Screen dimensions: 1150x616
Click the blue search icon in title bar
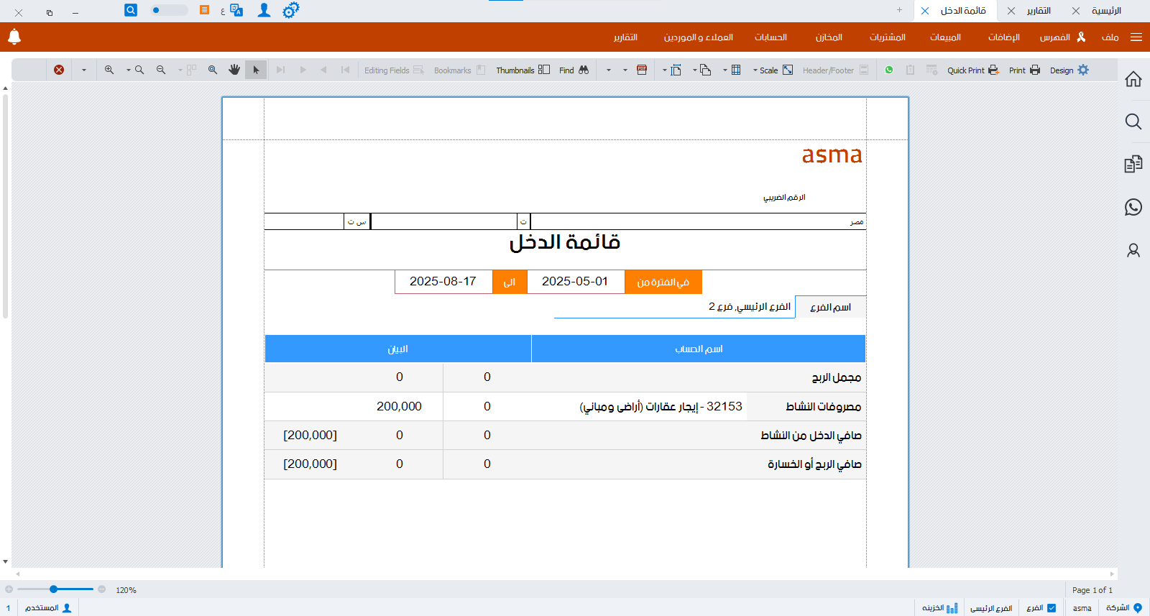[131, 10]
